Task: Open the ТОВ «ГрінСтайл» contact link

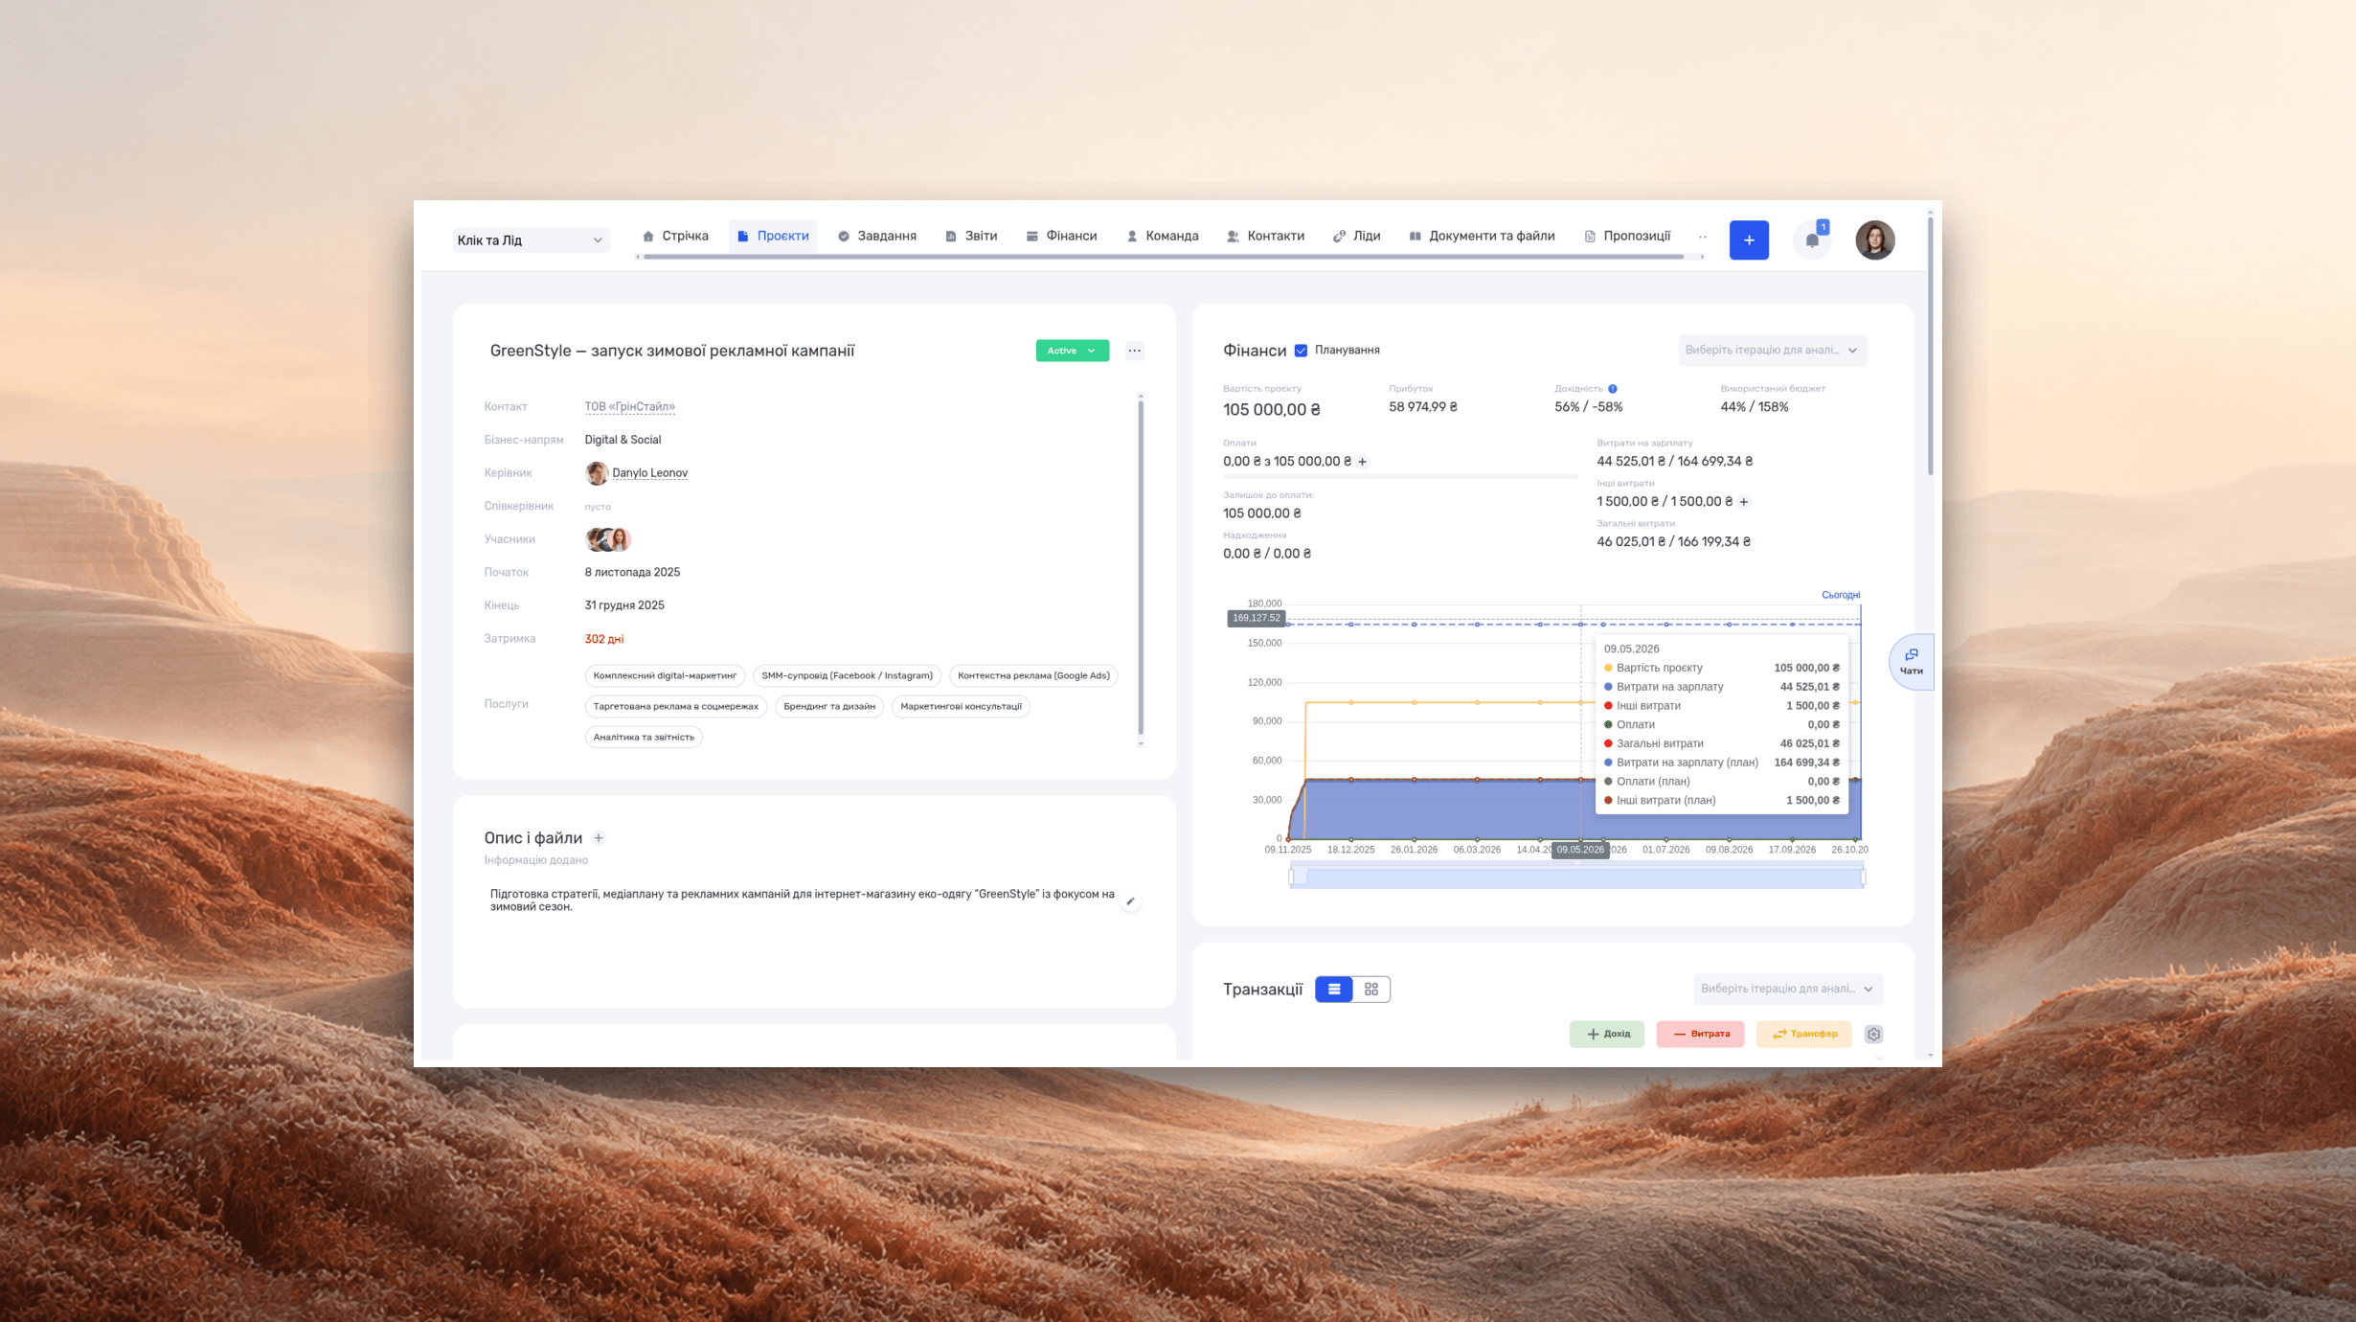Action: pos(629,407)
